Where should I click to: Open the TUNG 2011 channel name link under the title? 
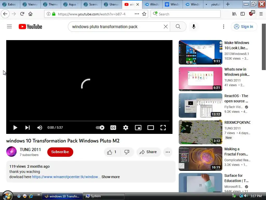[x=30, y=149]
